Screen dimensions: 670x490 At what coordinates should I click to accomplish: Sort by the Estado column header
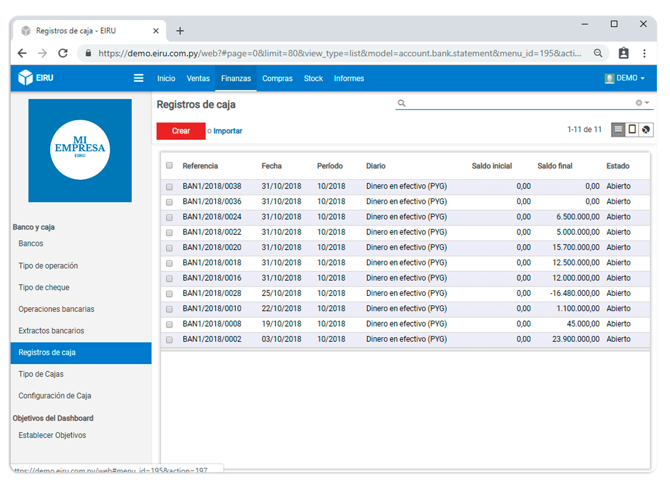618,166
